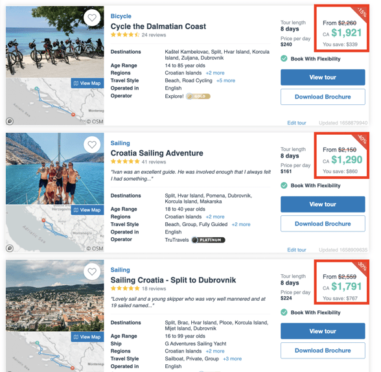Expand +2 more regions for Cycle Dalmatian Coast

pos(215,73)
